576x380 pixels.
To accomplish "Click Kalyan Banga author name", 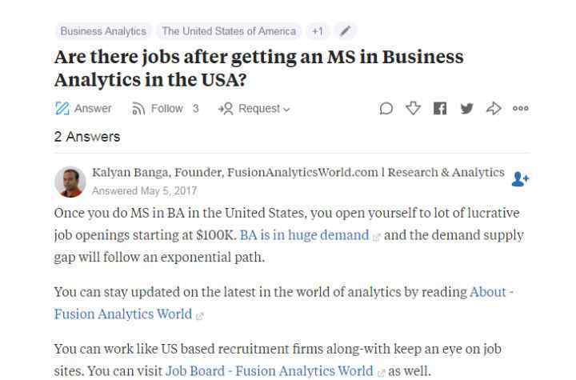I will 130,172.
